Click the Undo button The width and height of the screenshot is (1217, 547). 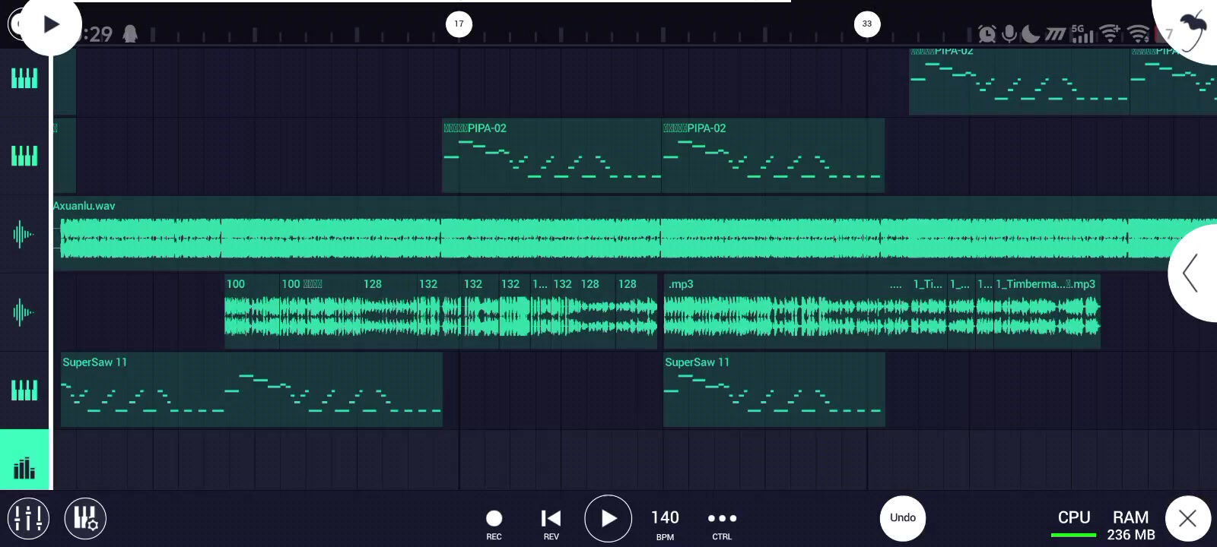[903, 518]
